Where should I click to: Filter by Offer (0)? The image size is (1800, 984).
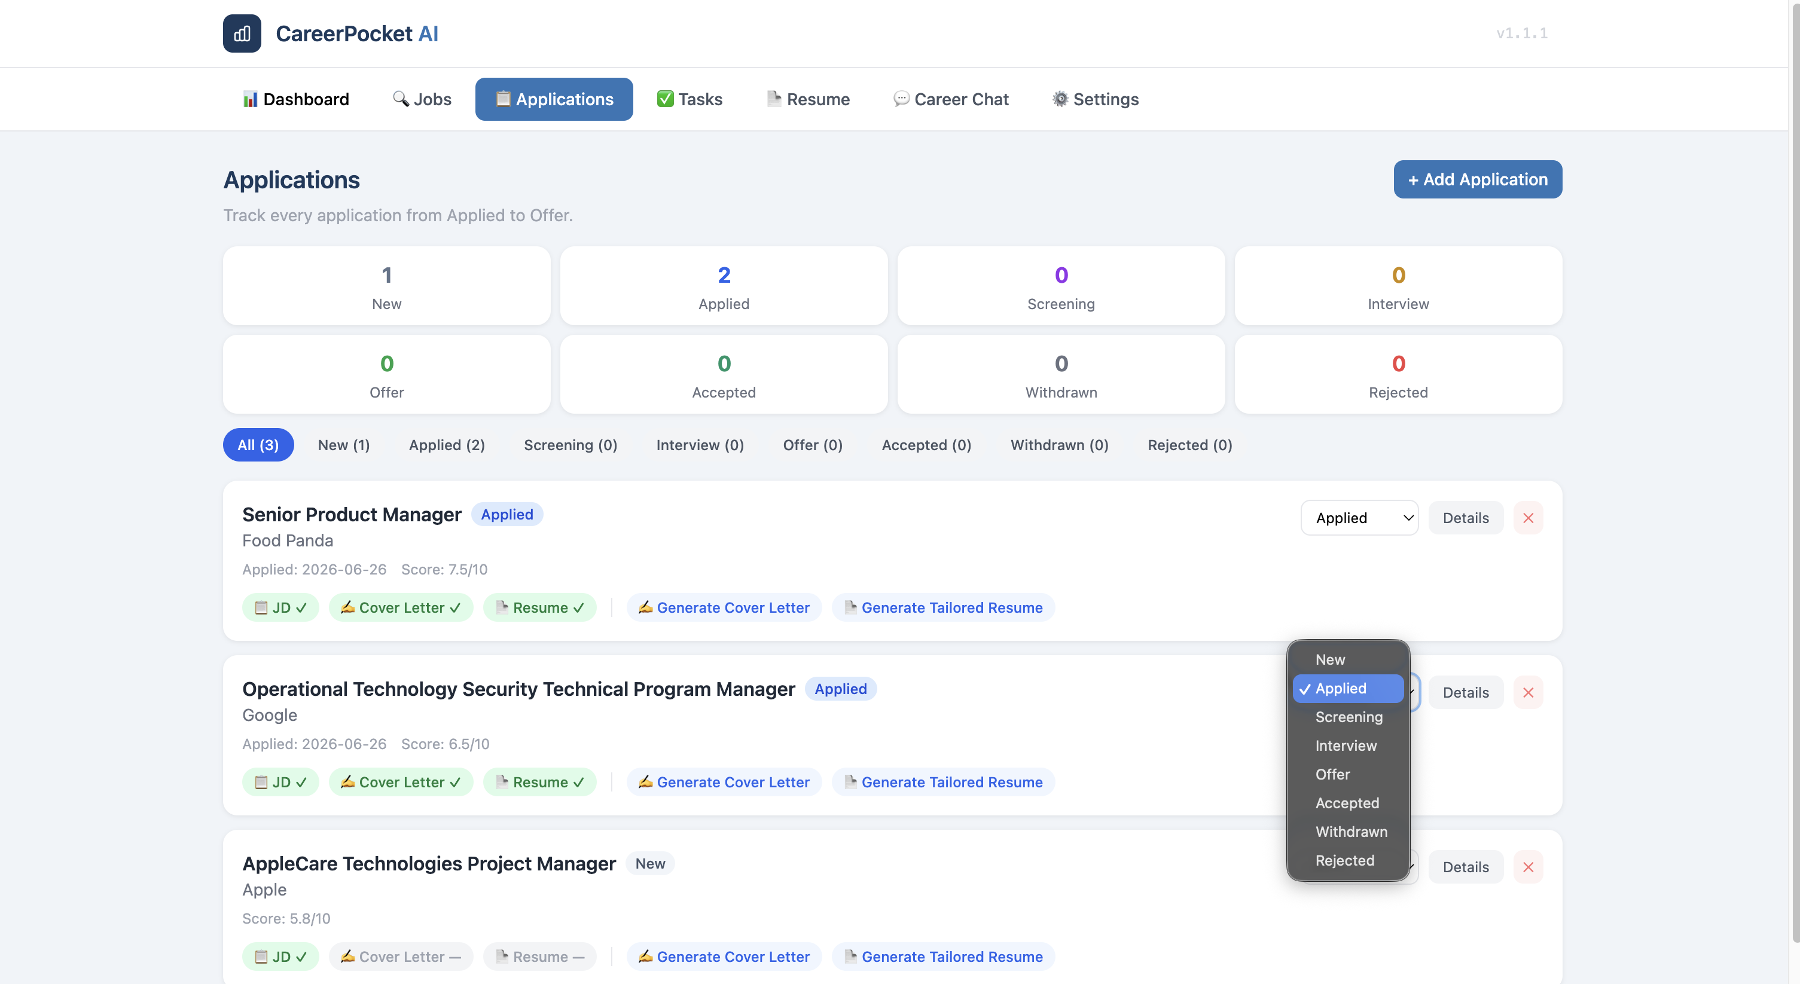(813, 445)
